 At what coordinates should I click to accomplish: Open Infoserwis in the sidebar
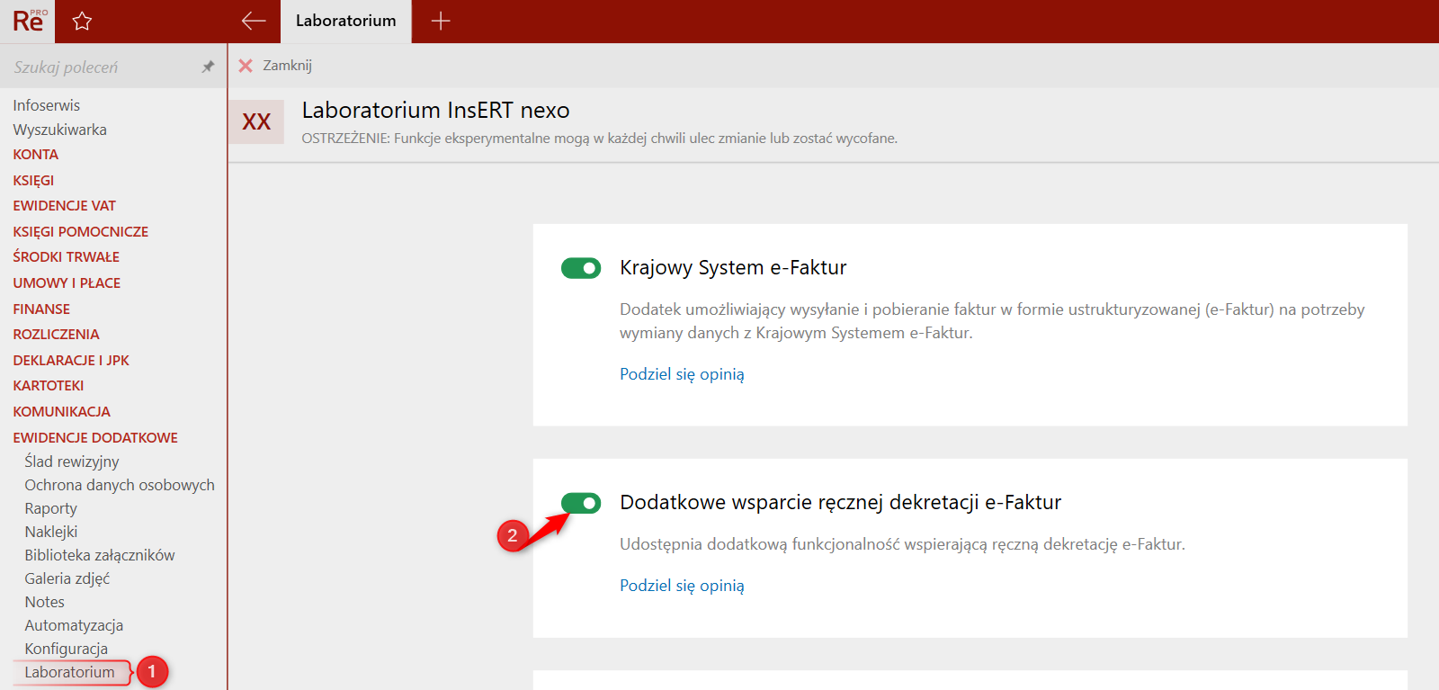coord(47,105)
